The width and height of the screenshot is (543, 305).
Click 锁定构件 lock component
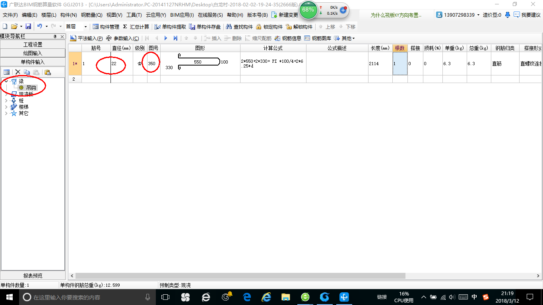click(x=269, y=27)
